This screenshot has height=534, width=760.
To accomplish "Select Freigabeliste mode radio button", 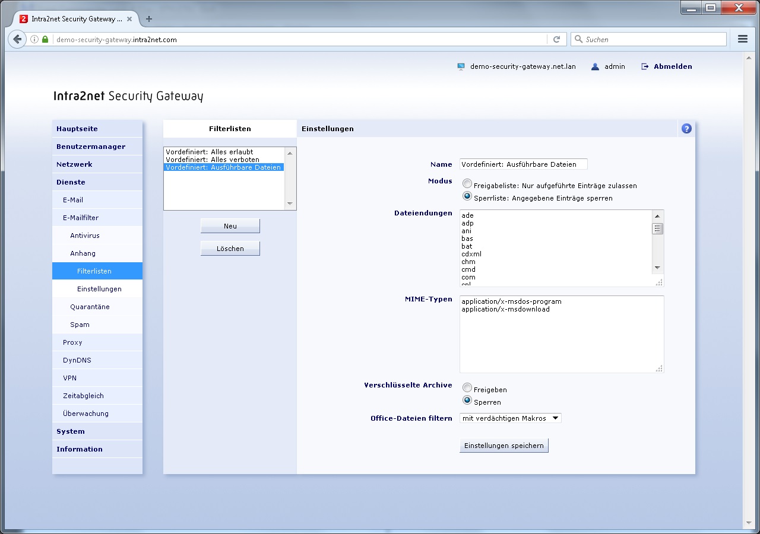I will (x=467, y=185).
